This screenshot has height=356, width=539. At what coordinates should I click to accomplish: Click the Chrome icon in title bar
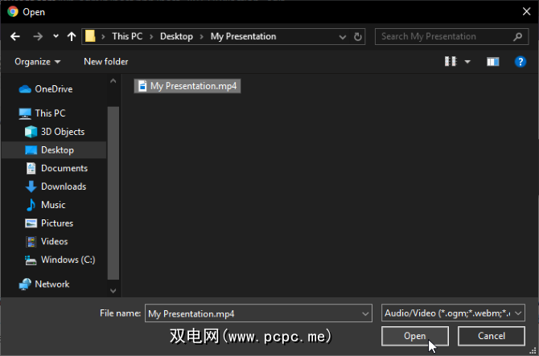13,12
